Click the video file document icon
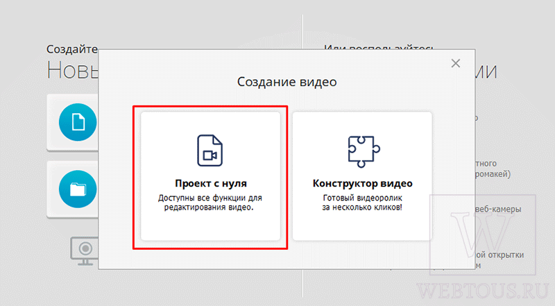The height and width of the screenshot is (306, 555). point(210,151)
